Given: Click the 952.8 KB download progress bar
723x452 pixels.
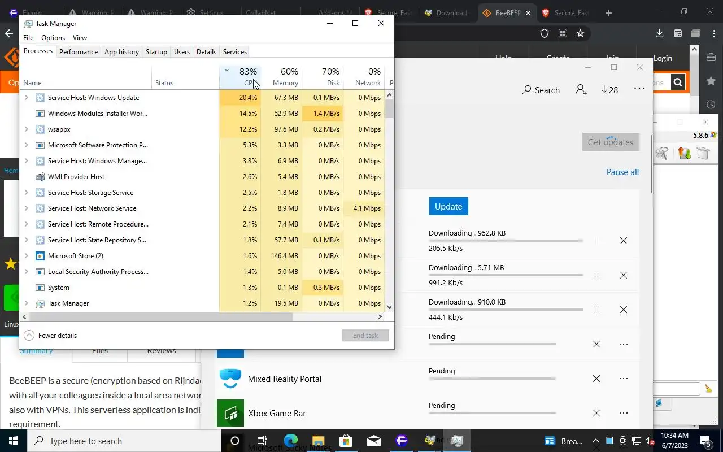Looking at the screenshot, I should [506, 241].
